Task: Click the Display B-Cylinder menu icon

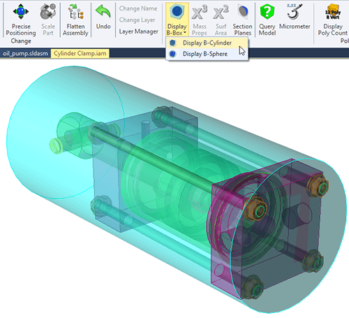Action: [x=172, y=43]
